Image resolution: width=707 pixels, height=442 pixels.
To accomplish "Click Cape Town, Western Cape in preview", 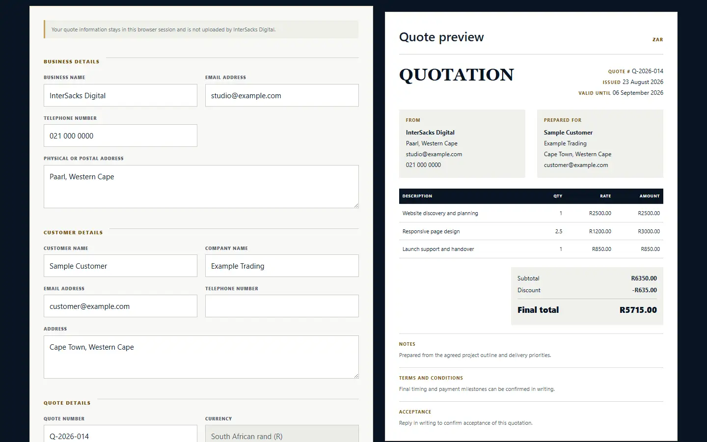I will tap(577, 154).
